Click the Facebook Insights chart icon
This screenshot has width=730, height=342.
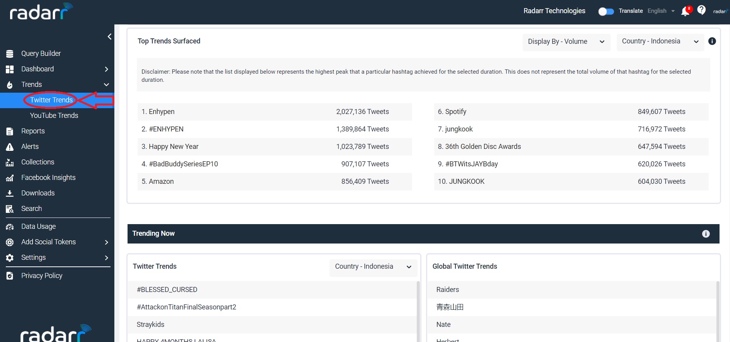click(10, 178)
